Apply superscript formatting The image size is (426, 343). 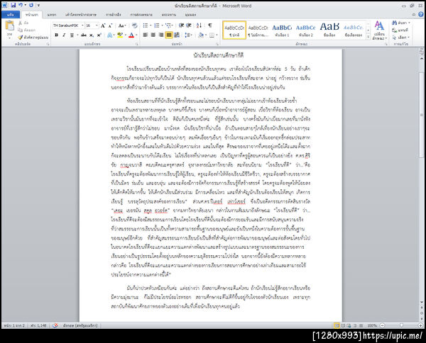[x=99, y=35]
